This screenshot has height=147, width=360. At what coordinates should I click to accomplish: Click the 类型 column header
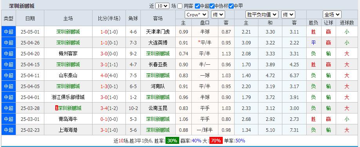9,18
